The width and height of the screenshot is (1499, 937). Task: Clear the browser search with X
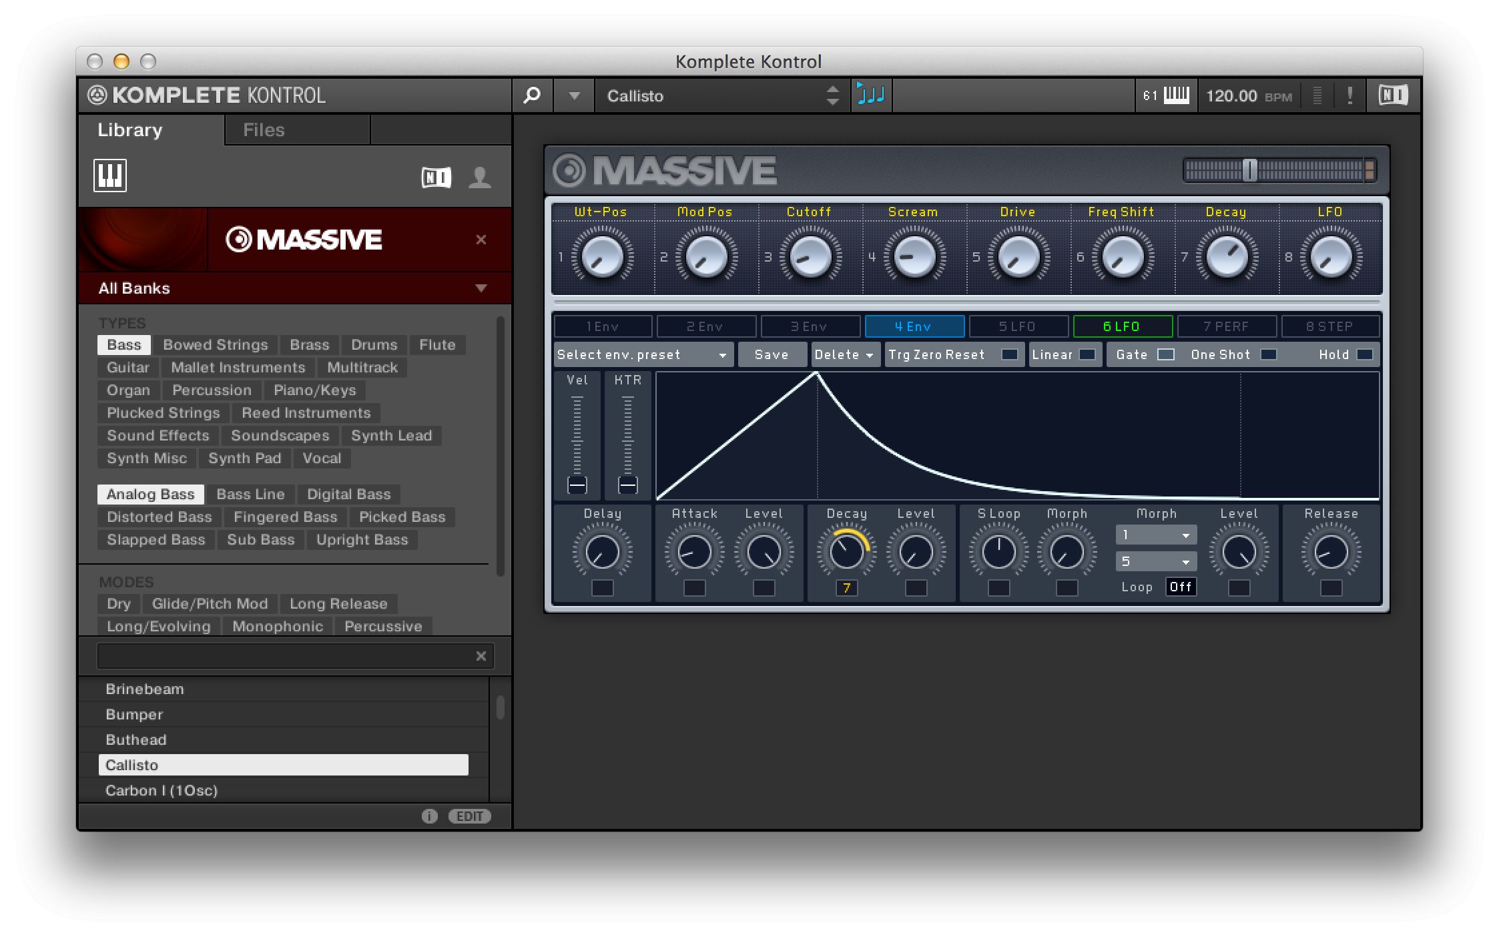481,656
